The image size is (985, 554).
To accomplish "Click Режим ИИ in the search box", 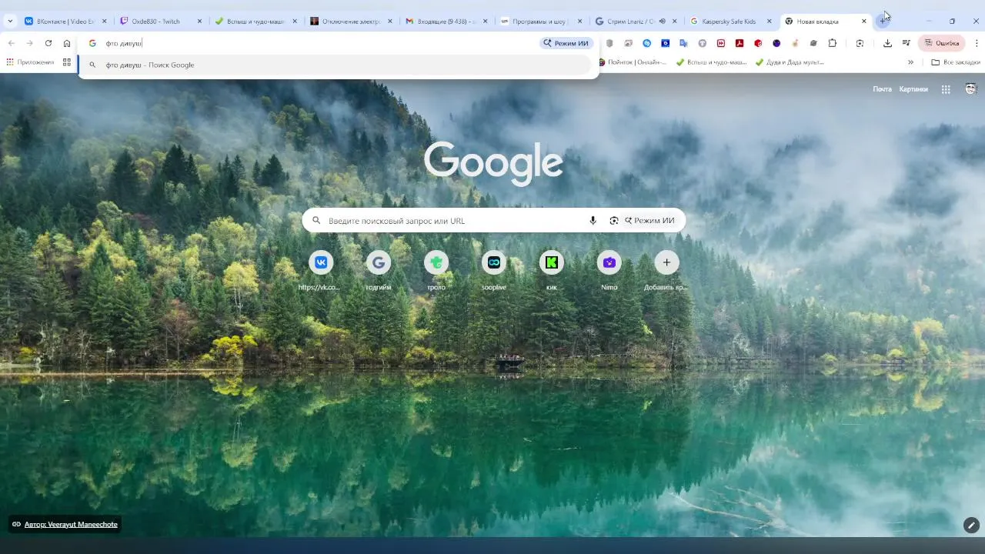I will pos(649,221).
